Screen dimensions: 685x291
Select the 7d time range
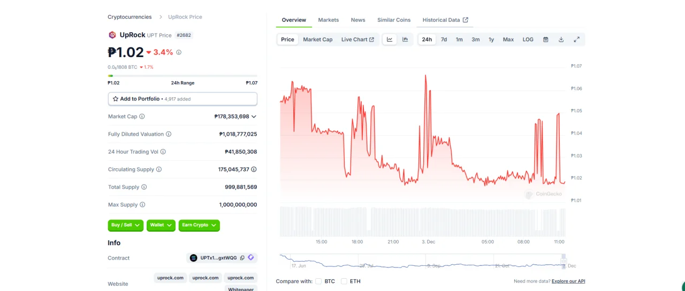click(444, 40)
